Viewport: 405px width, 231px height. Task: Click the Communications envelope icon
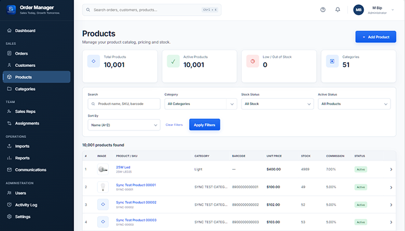[9, 170]
